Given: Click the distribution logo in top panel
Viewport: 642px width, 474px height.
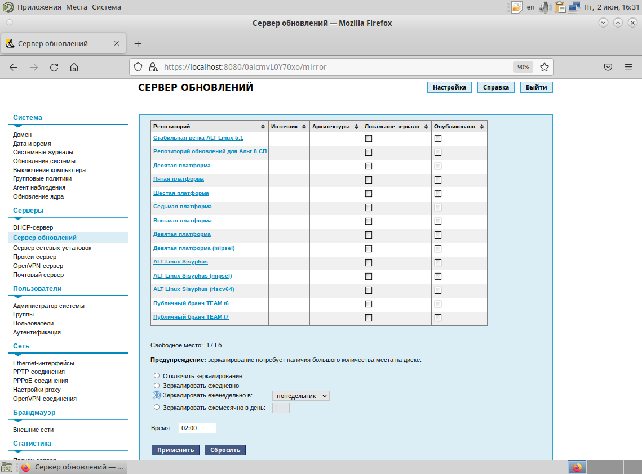Looking at the screenshot, I should [8, 7].
